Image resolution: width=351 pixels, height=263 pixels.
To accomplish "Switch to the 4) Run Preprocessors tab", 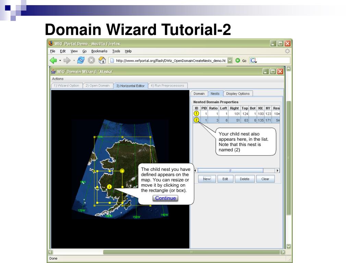I will 167,86.
